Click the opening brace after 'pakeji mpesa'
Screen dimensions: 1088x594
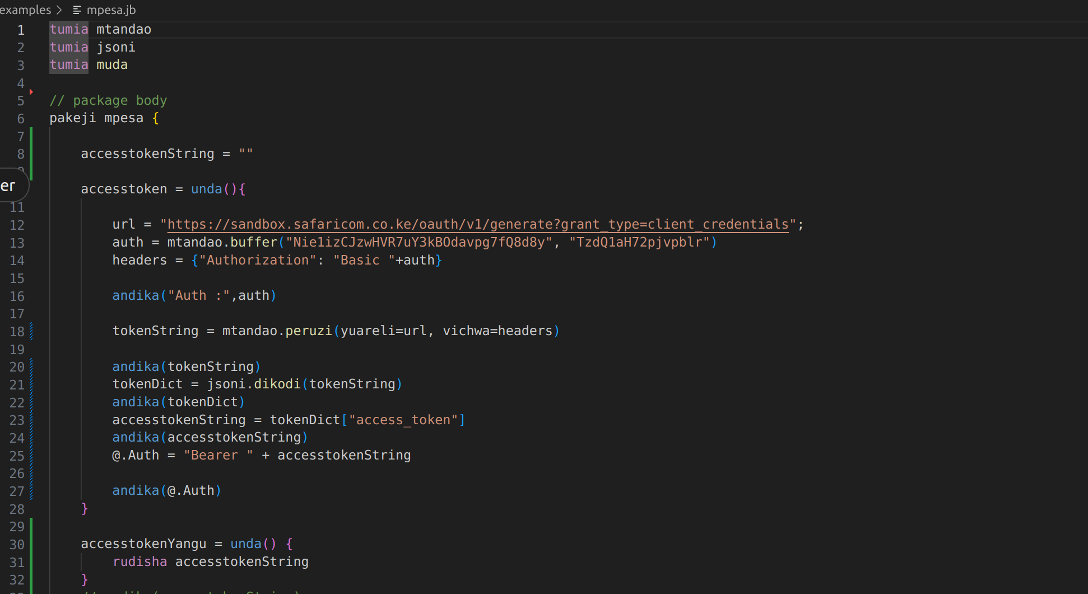156,118
